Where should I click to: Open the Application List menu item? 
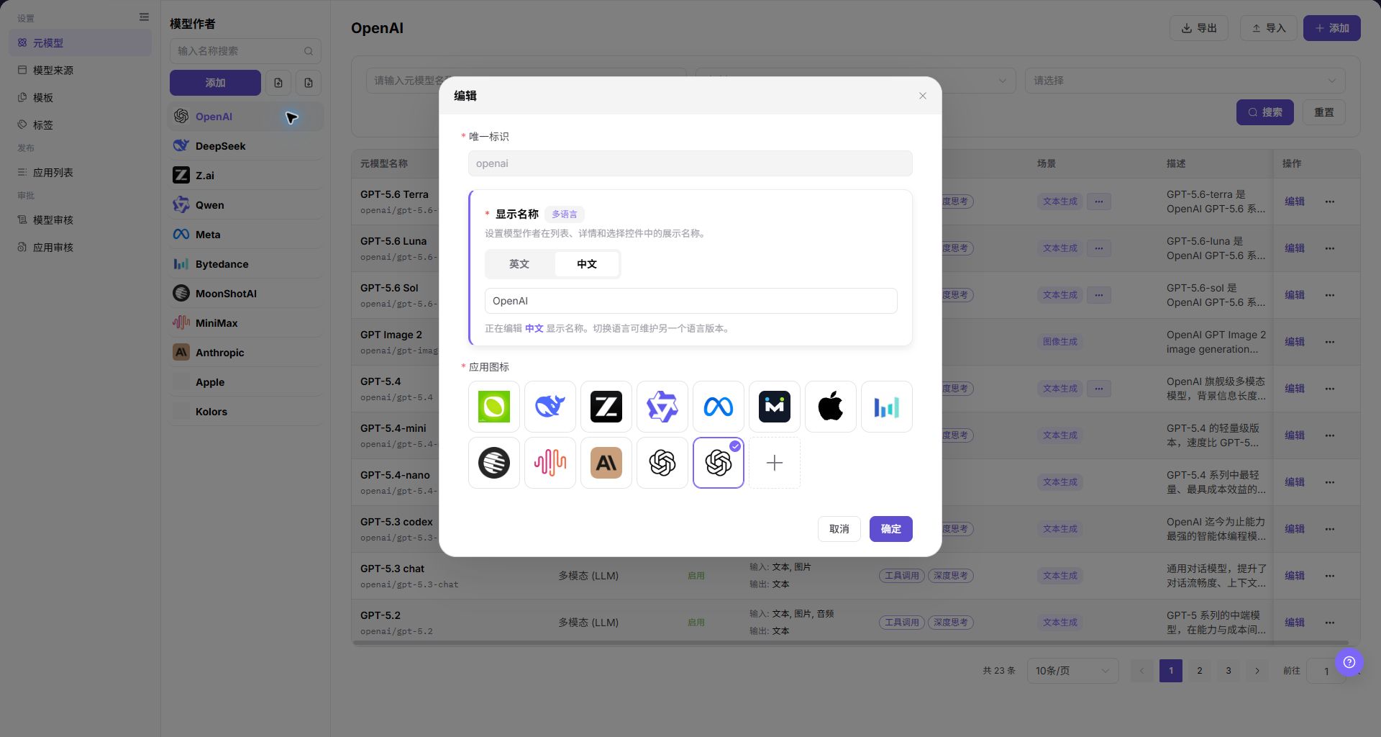[80, 173]
